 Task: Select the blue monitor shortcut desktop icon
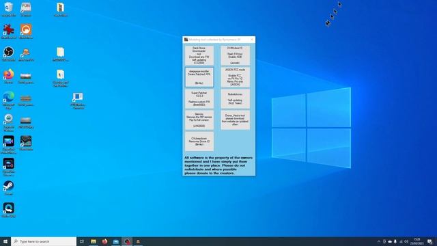(x=78, y=100)
